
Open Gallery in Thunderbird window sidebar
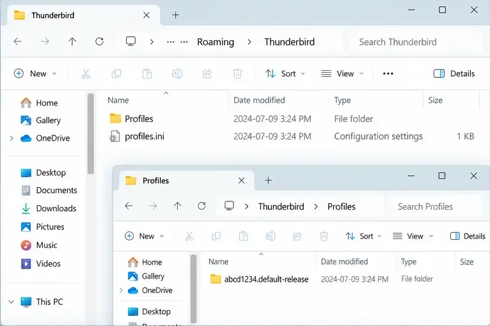coord(41,120)
